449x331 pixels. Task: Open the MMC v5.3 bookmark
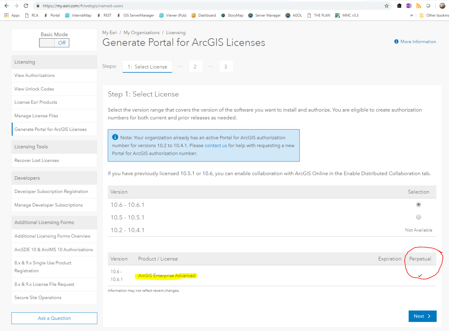347,15
